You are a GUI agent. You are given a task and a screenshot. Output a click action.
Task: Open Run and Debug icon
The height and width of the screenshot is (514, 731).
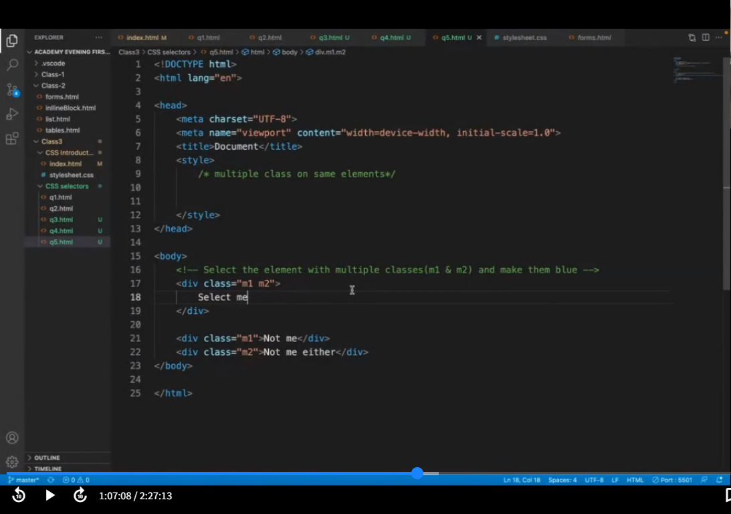pos(12,114)
